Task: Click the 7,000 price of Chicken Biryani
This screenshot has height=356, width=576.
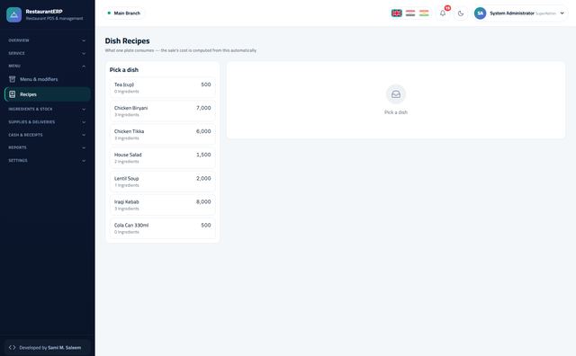Action: (x=203, y=108)
